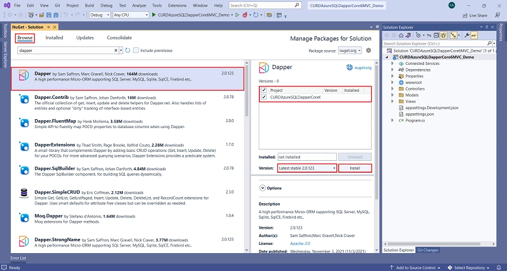The height and width of the screenshot is (271, 507).
Task: Refresh the NuGet package search results
Action: pyautogui.click(x=128, y=51)
